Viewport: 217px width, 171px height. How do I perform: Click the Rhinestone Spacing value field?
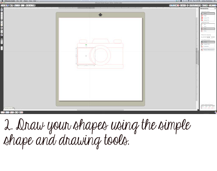(209, 37)
